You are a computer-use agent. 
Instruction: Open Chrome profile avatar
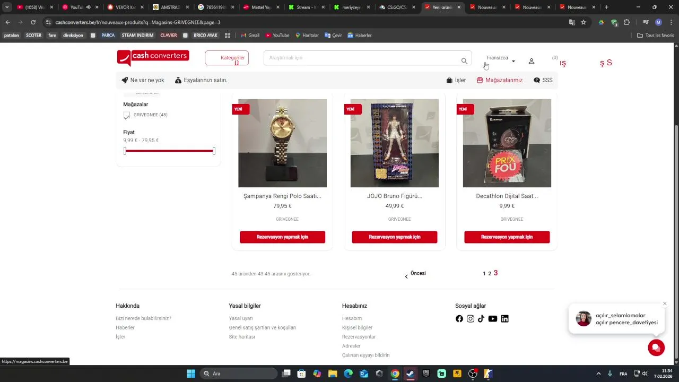[658, 22]
